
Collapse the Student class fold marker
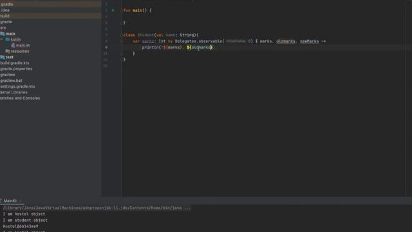tap(122, 35)
